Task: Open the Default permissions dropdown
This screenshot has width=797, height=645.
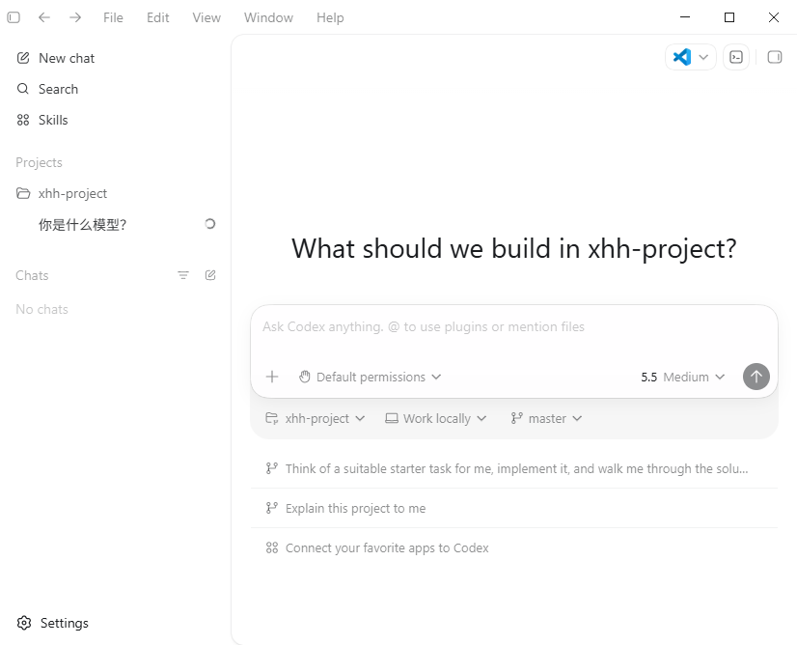Action: (x=371, y=377)
